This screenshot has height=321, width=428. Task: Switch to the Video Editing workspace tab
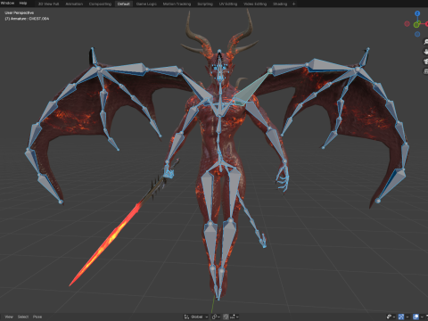(x=255, y=4)
